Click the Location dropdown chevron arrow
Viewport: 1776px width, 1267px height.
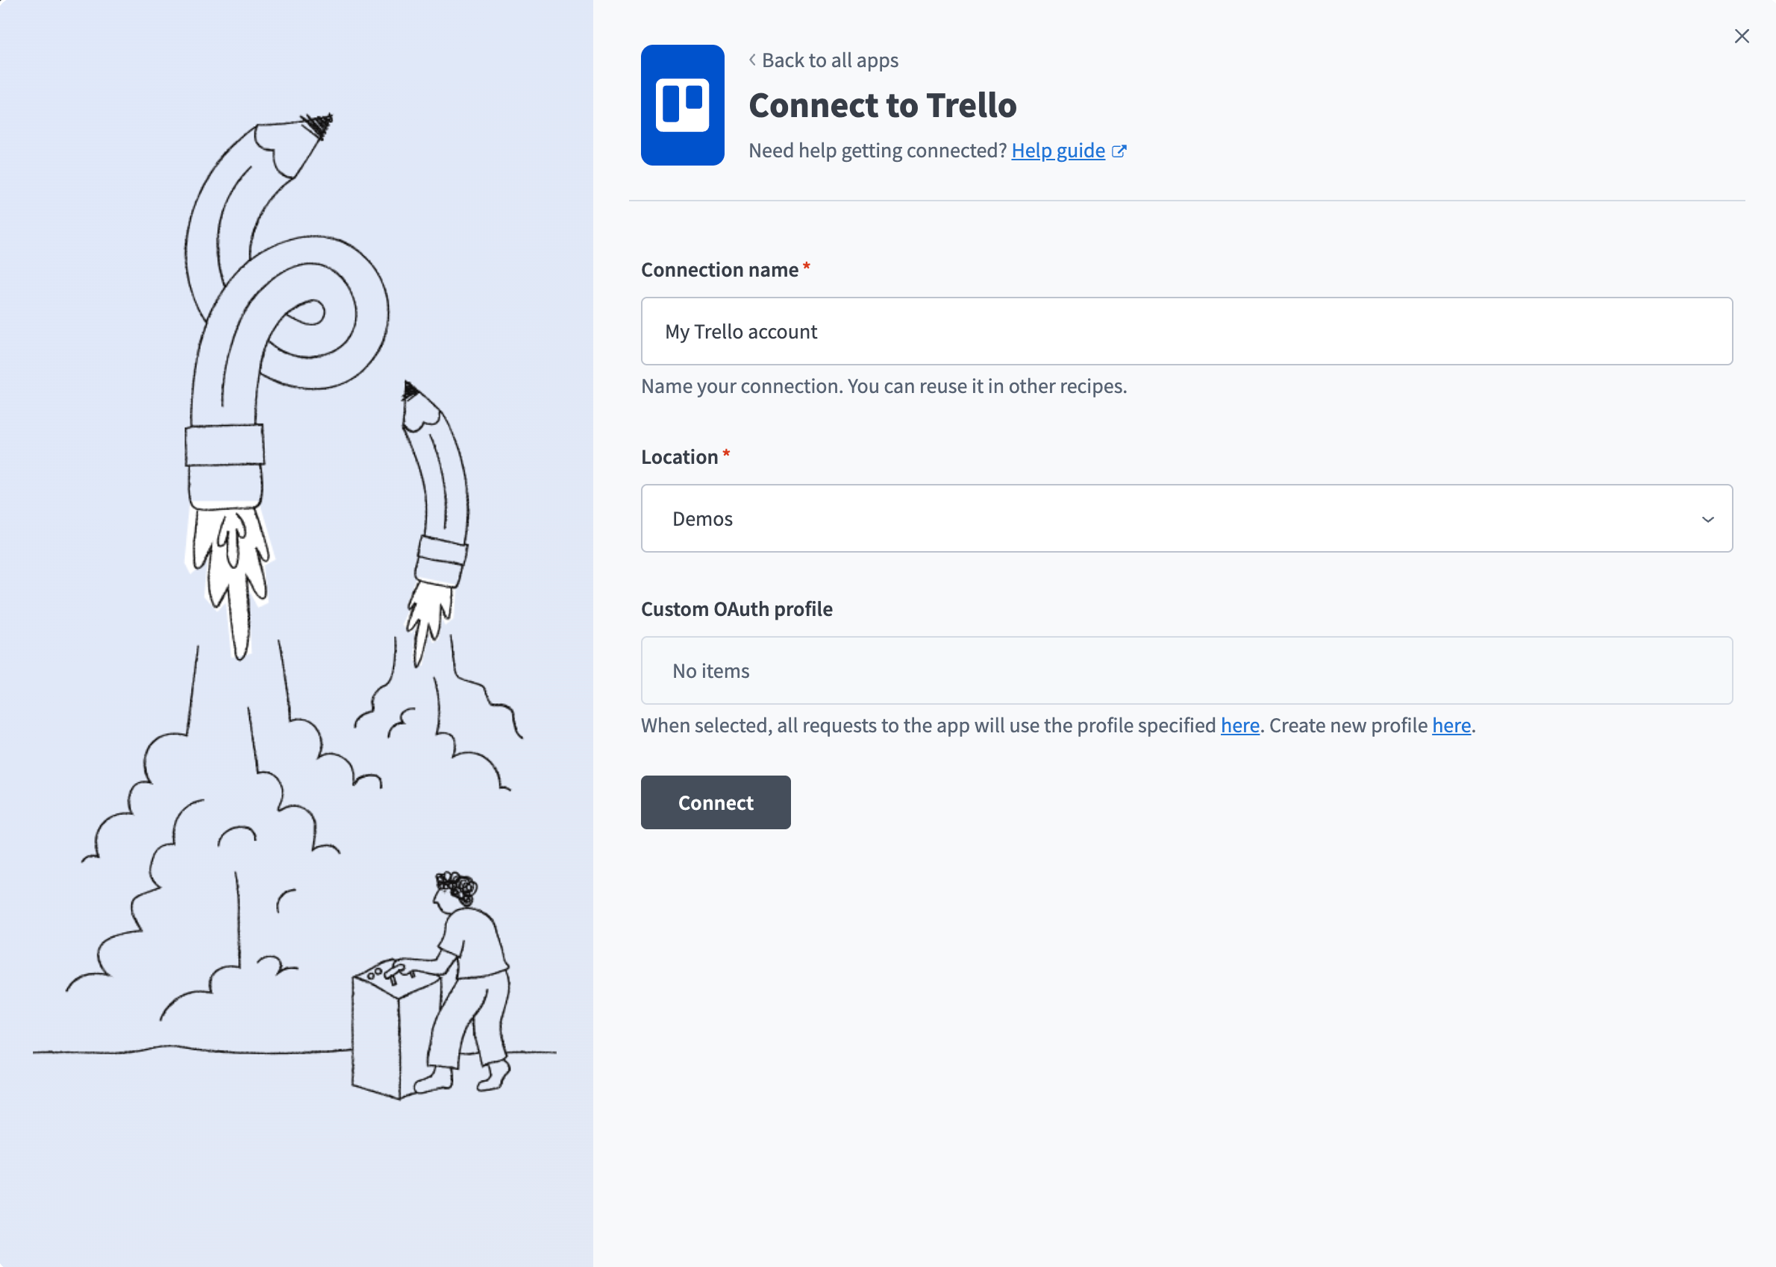[1707, 519]
